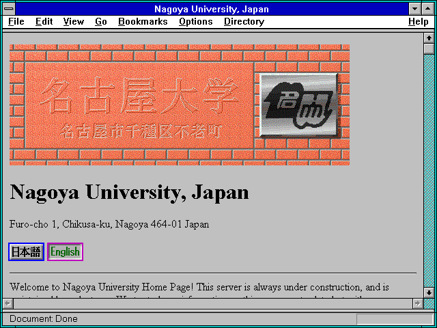Open the window control menu box

tap(9, 9)
